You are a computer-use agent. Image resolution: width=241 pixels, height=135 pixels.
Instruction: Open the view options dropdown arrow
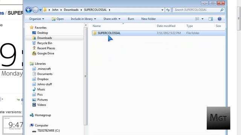click(203, 19)
